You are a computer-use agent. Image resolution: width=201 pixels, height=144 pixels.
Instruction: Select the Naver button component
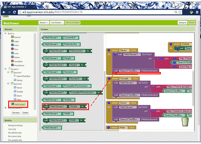point(18,88)
